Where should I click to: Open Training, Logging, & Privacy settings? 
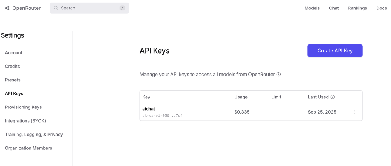pyautogui.click(x=34, y=135)
